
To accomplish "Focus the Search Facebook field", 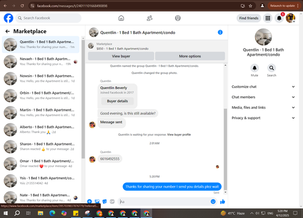I will click(x=48, y=18).
